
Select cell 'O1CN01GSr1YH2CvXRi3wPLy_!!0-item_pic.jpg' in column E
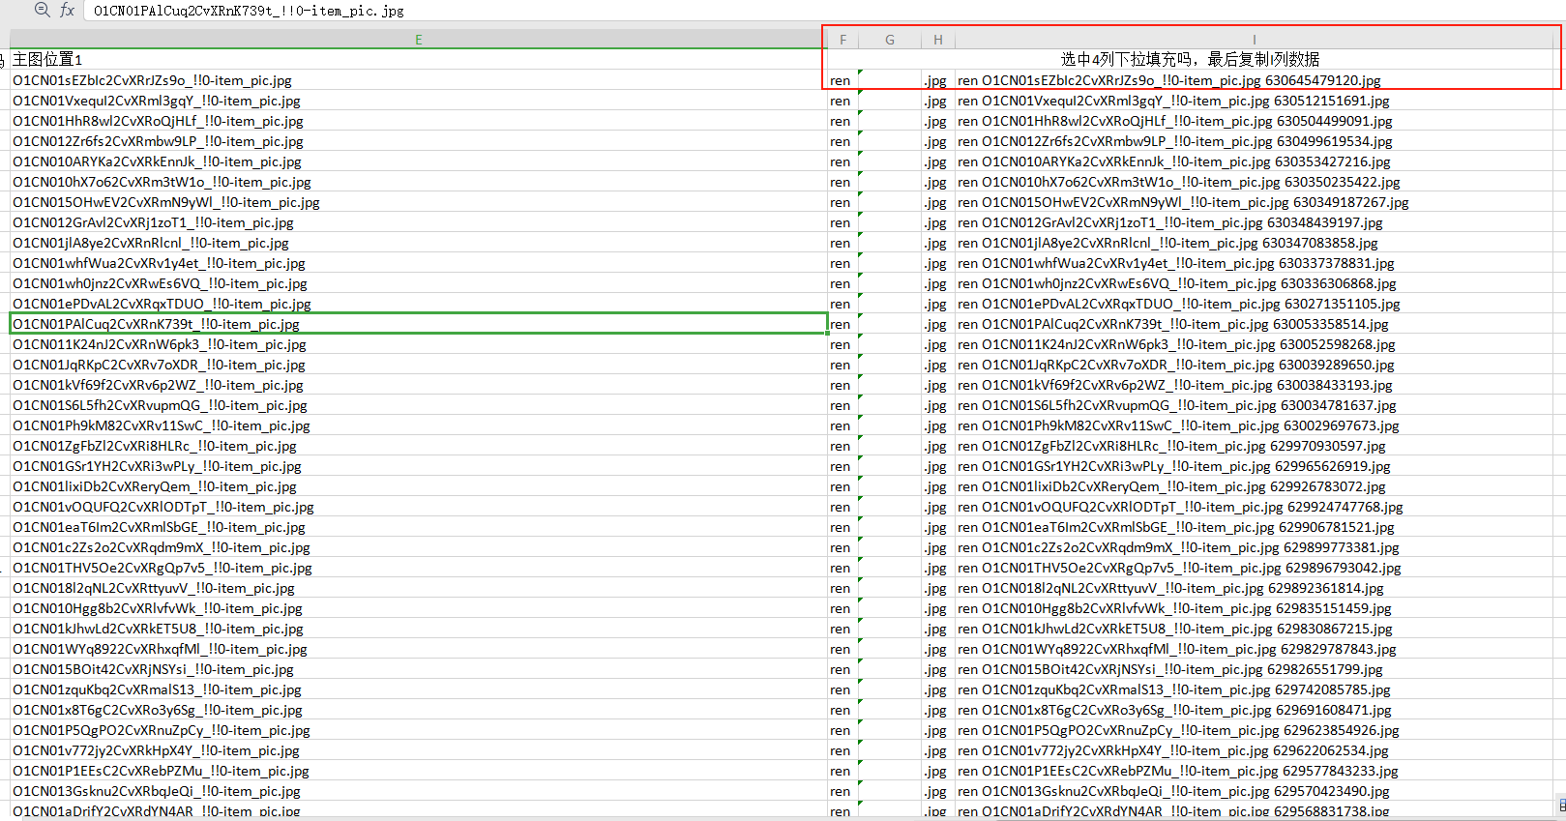click(x=418, y=466)
